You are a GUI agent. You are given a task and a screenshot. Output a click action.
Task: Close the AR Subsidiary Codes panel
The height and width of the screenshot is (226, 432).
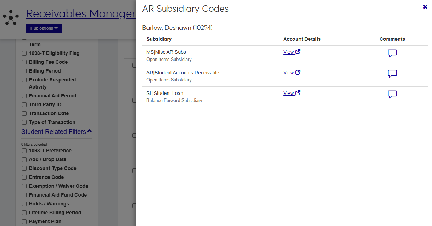click(x=425, y=7)
